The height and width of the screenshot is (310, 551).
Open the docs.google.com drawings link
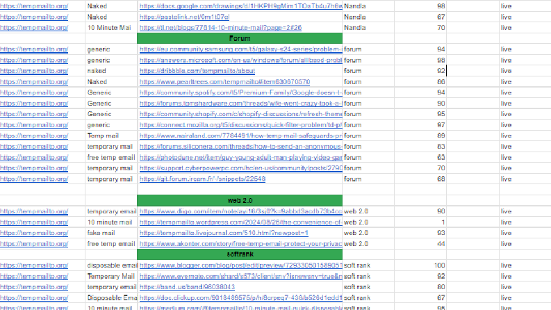tap(240, 6)
